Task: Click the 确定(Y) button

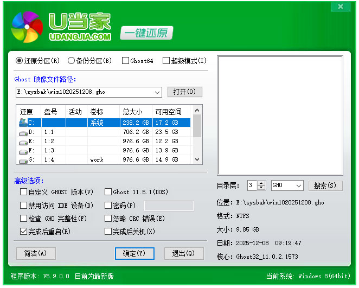Action: click(x=134, y=253)
